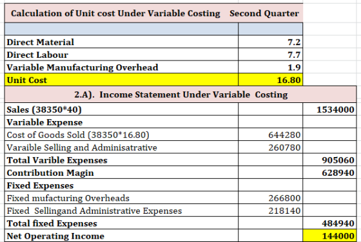Select the 'Fixed Expenses' label cell
This screenshot has height=242, width=361.
click(121, 185)
